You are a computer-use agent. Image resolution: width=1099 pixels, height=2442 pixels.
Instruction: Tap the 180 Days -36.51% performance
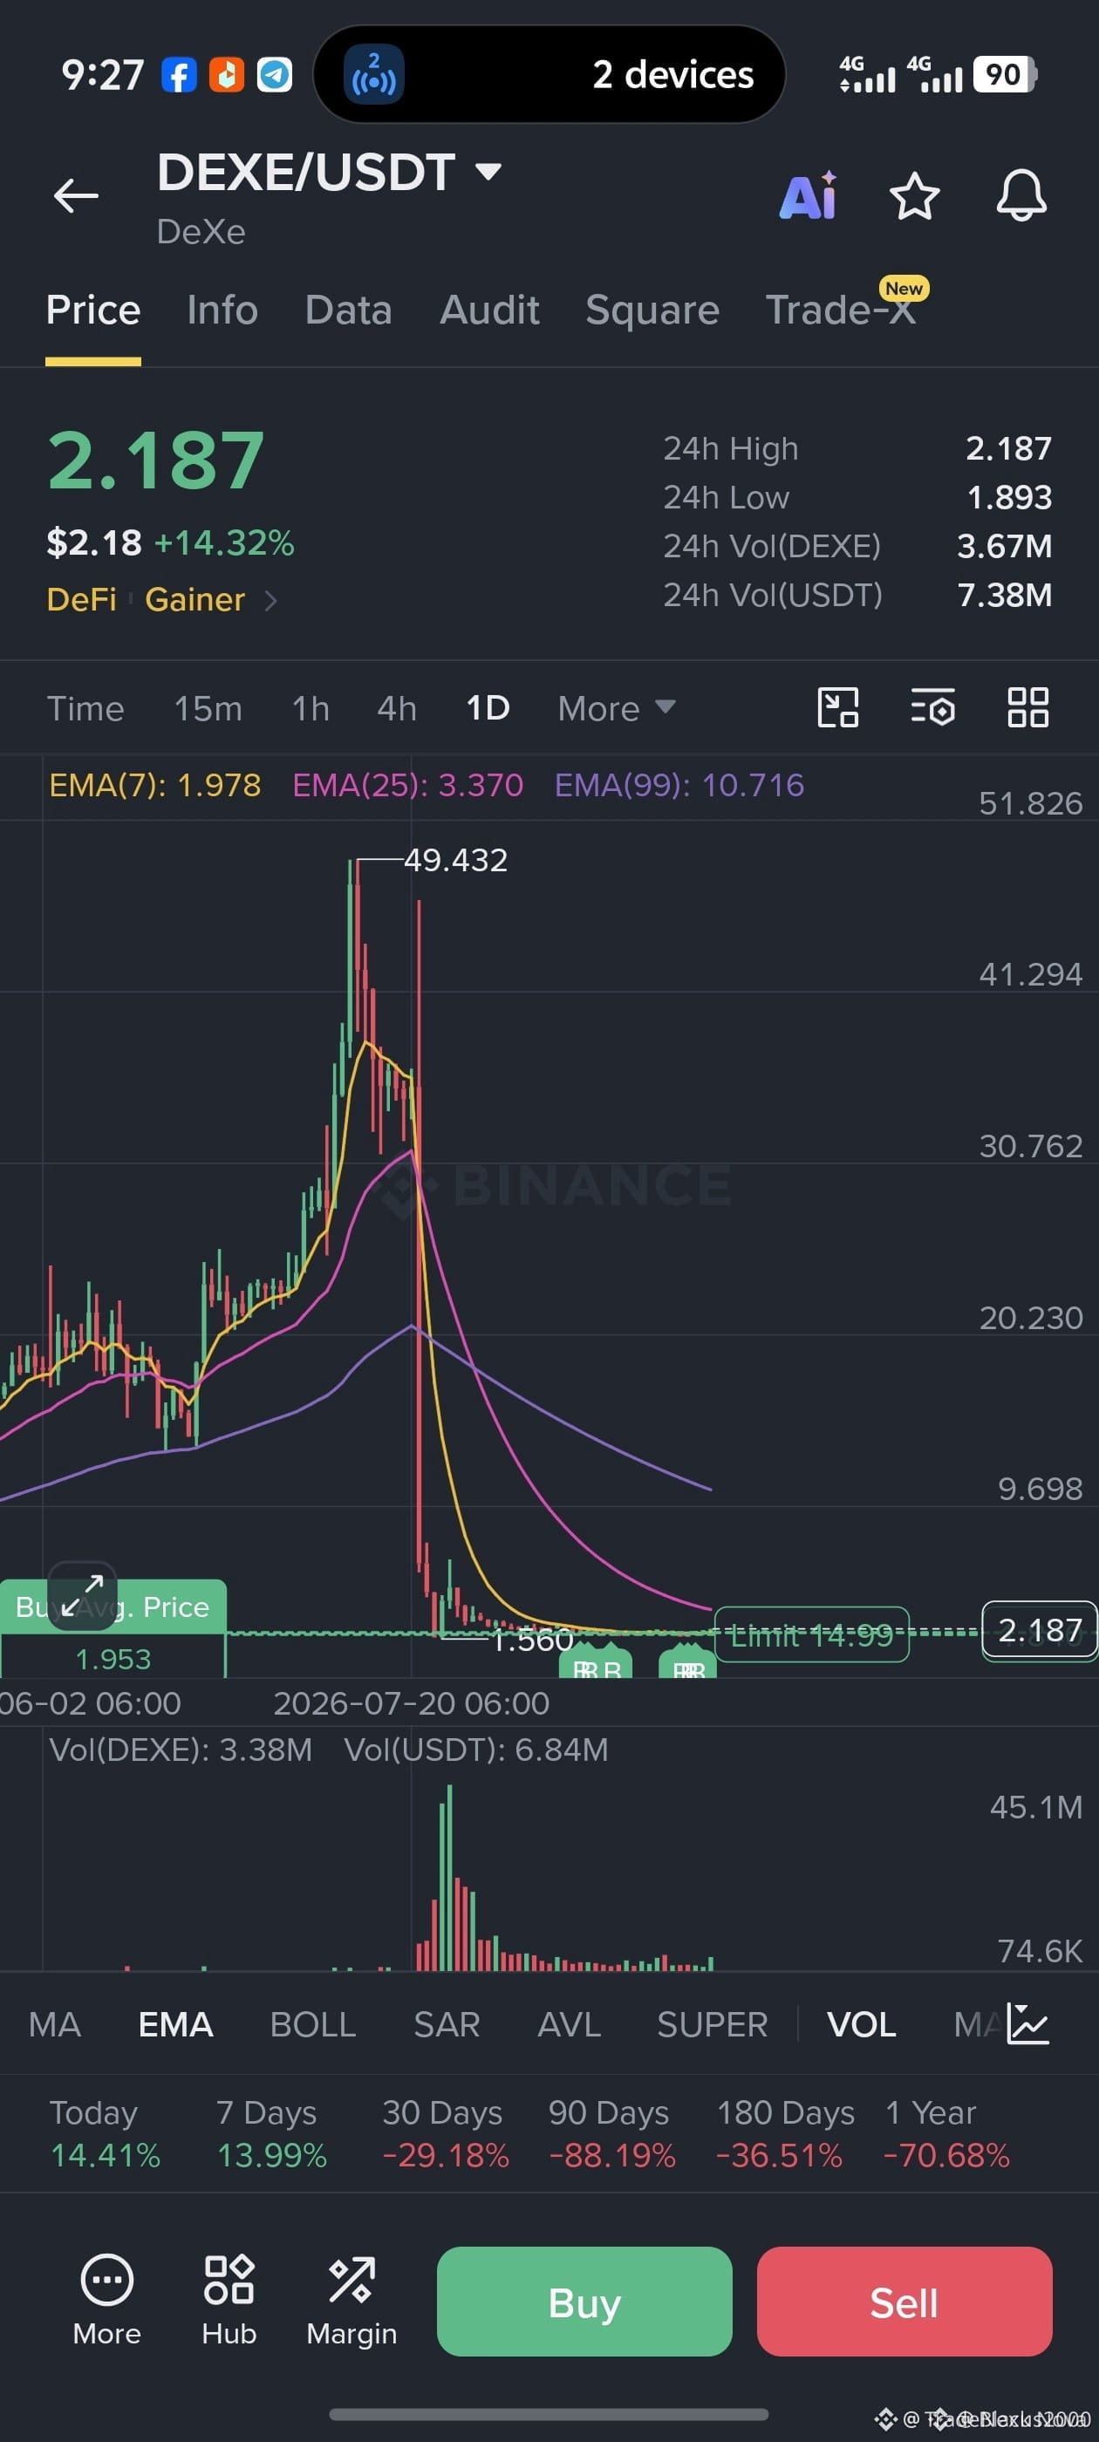pos(784,2133)
